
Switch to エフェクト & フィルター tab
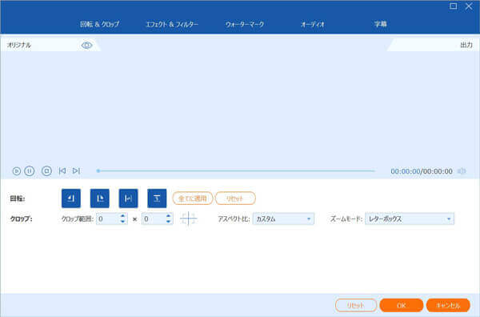click(x=172, y=24)
